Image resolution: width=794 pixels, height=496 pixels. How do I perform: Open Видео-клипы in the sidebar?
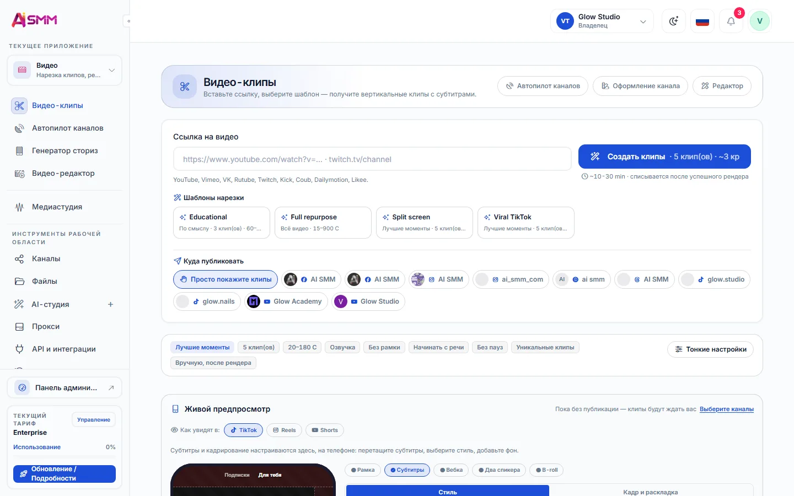[x=65, y=105]
